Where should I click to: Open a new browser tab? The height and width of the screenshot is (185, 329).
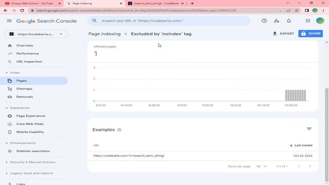coord(192,4)
